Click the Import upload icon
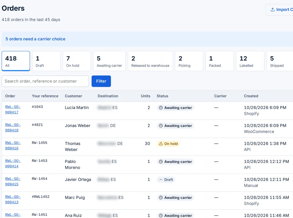Screen dimensions: 293x218 pyautogui.click(x=272, y=9)
